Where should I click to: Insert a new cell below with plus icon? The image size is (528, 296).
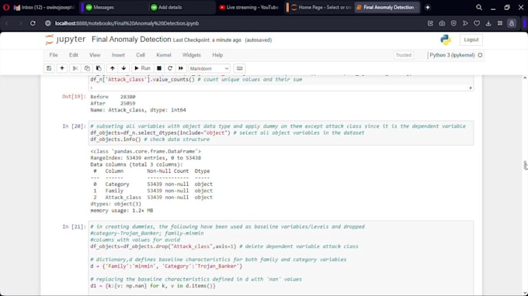62,68
